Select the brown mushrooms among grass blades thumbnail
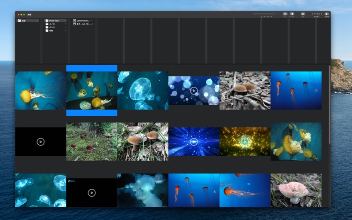Screen dimensions: 352x220 (x=143, y=141)
